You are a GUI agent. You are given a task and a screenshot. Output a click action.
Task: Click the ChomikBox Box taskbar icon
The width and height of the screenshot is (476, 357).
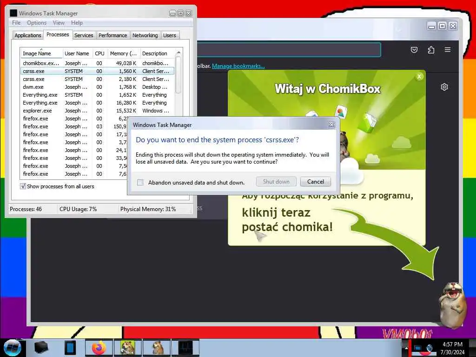point(127,348)
